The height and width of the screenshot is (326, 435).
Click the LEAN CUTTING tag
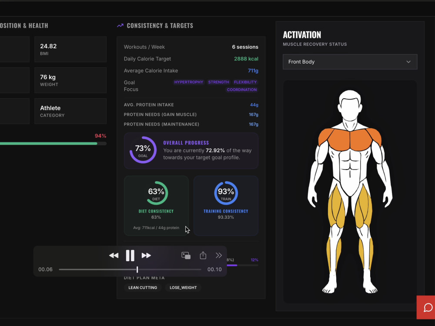[143, 287]
